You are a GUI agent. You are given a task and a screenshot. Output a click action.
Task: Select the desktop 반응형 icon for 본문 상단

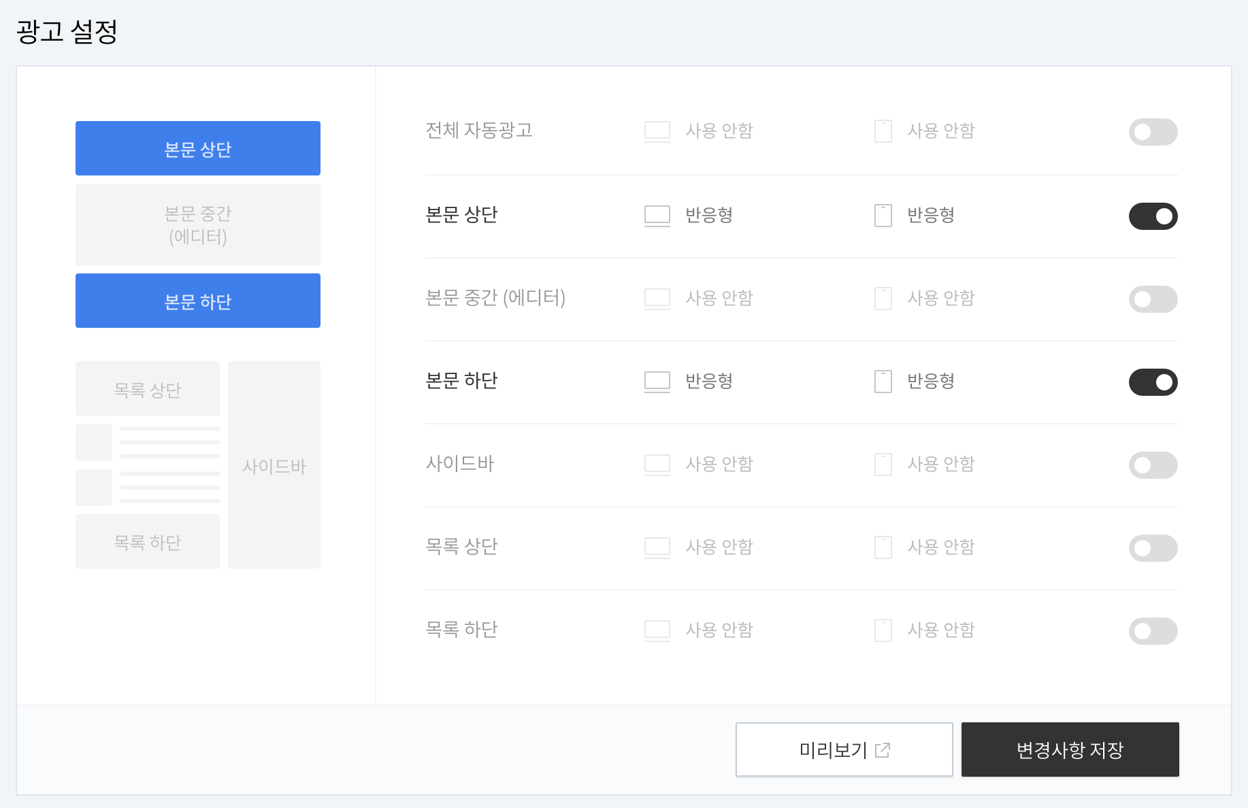click(657, 215)
